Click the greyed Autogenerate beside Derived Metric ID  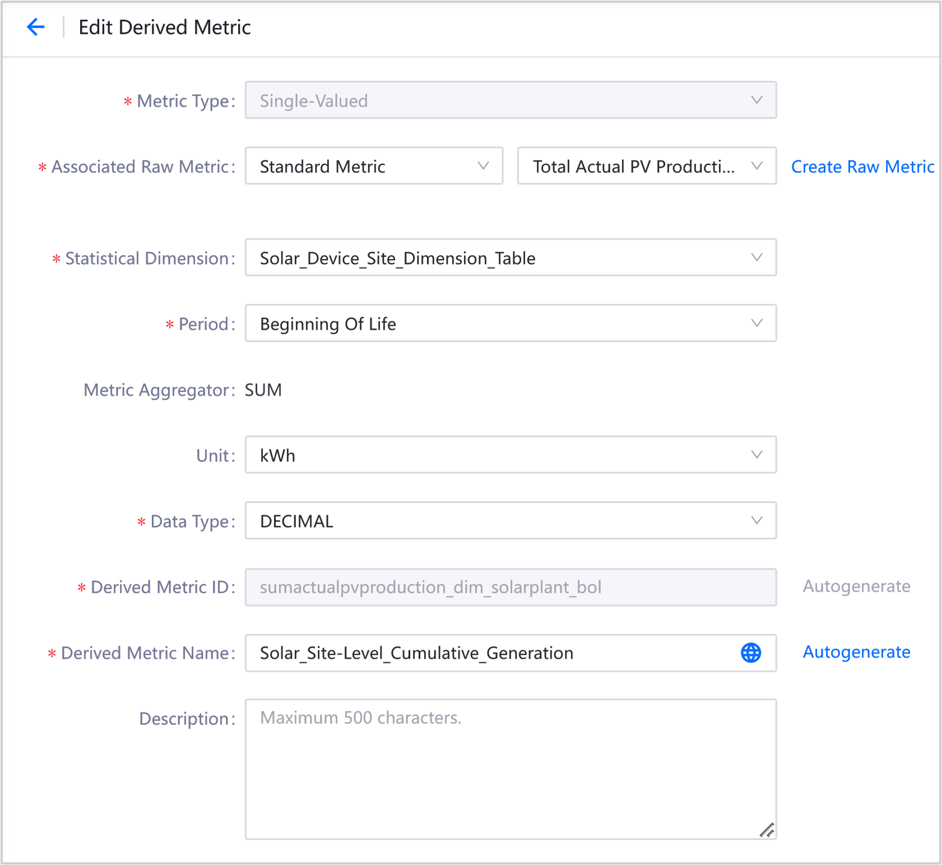(856, 586)
